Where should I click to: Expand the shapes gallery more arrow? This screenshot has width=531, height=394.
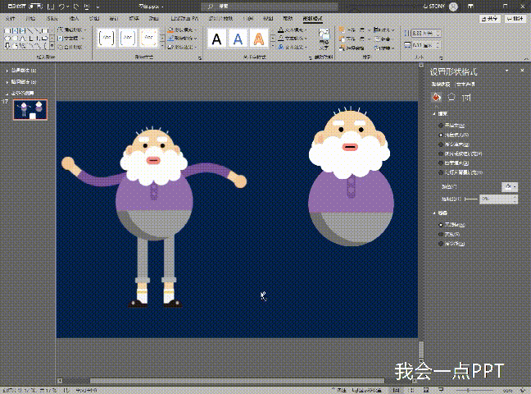click(x=52, y=45)
